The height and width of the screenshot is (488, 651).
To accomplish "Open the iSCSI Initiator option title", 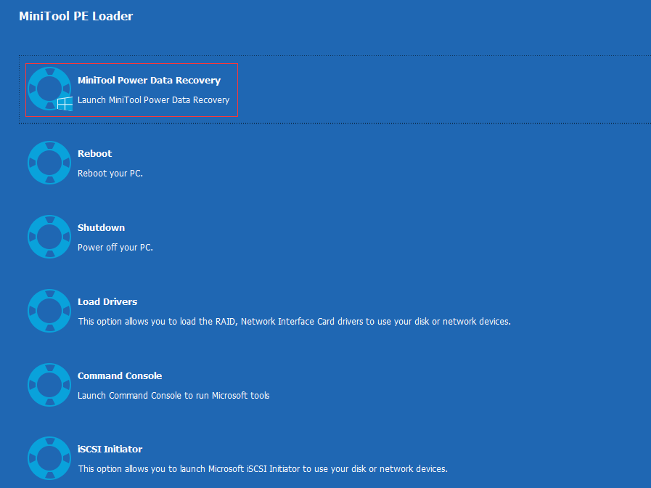I will (x=110, y=449).
